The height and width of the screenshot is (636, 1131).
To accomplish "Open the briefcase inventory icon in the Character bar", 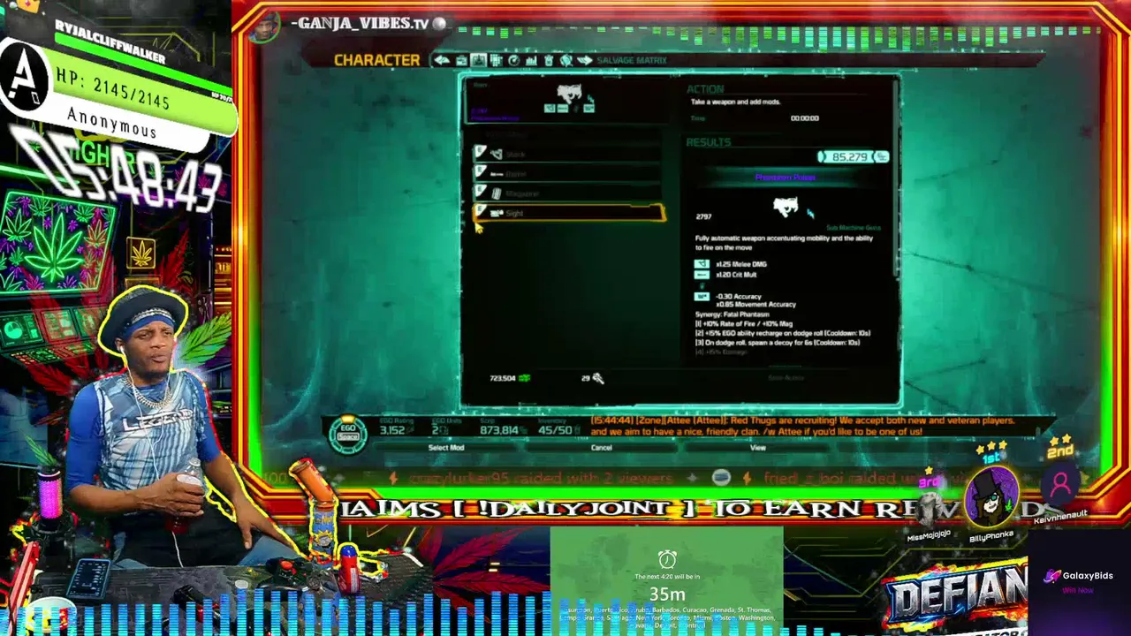I will (x=460, y=60).
